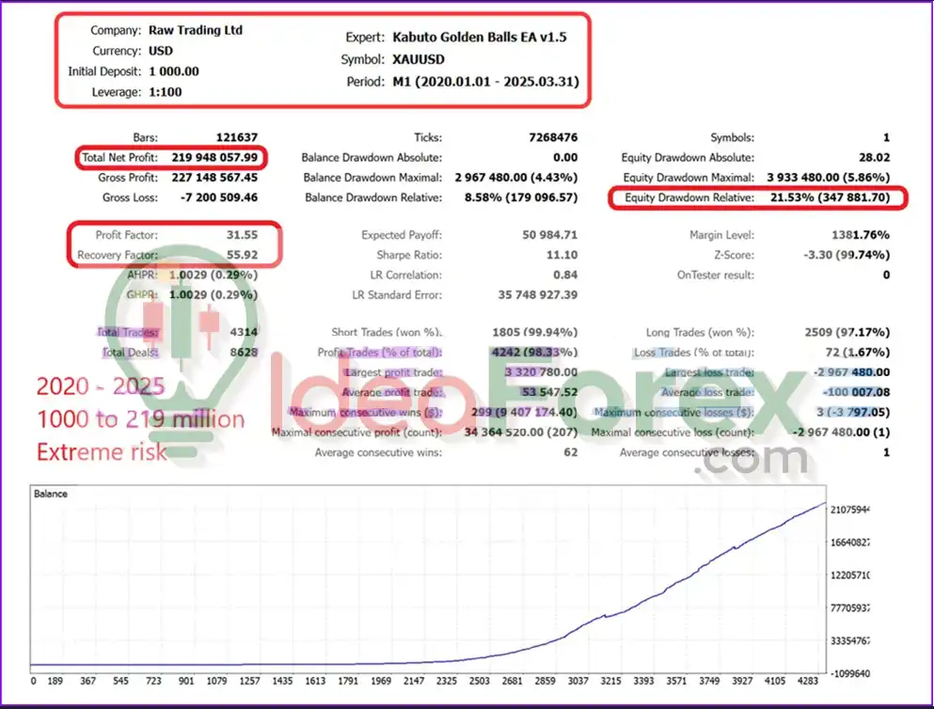Select LR standard error 35 748 927.39
934x709 pixels.
click(x=538, y=294)
